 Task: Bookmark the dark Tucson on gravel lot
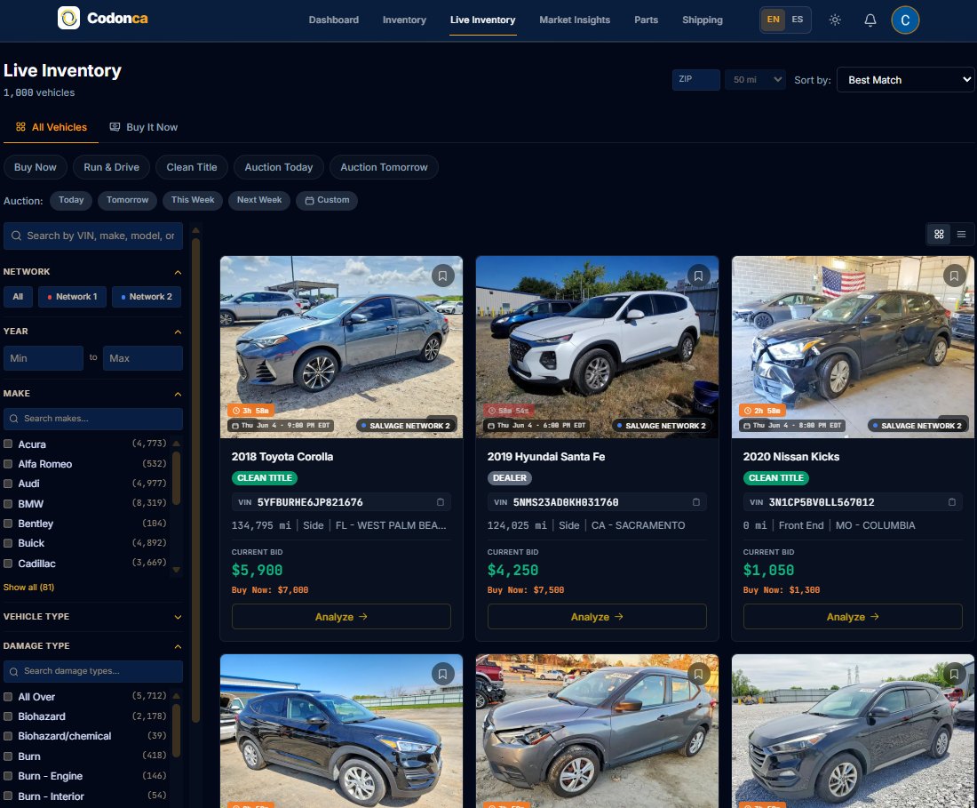tap(954, 674)
